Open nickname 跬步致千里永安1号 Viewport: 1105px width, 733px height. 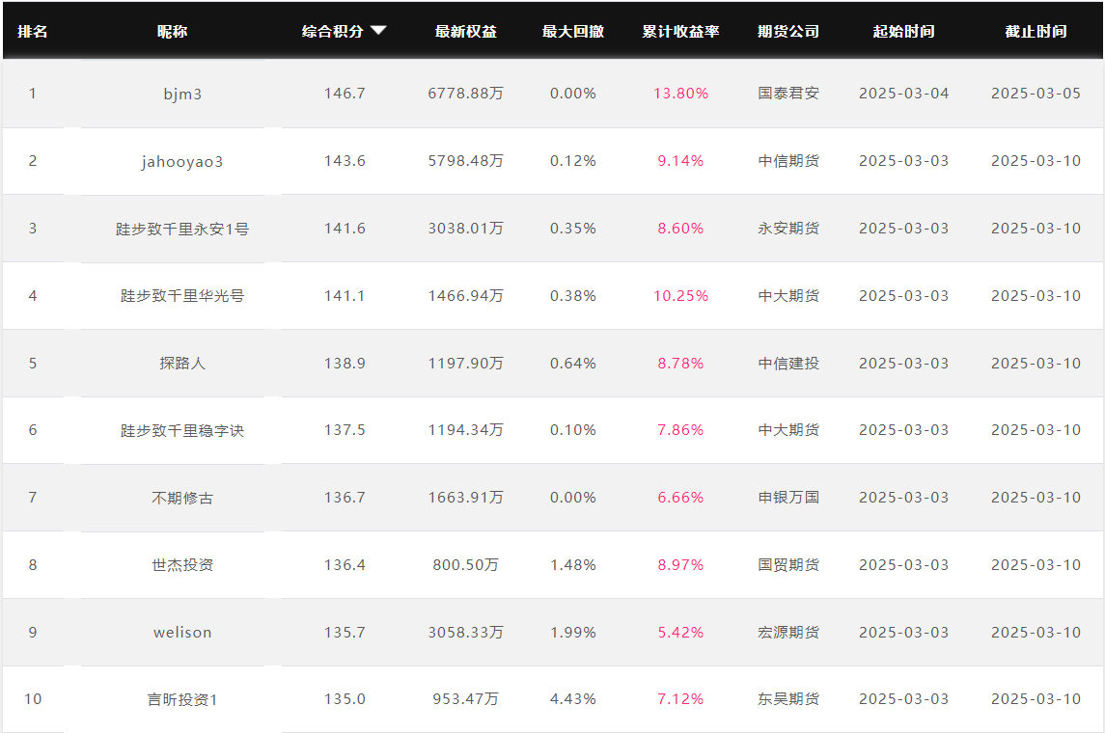click(182, 229)
